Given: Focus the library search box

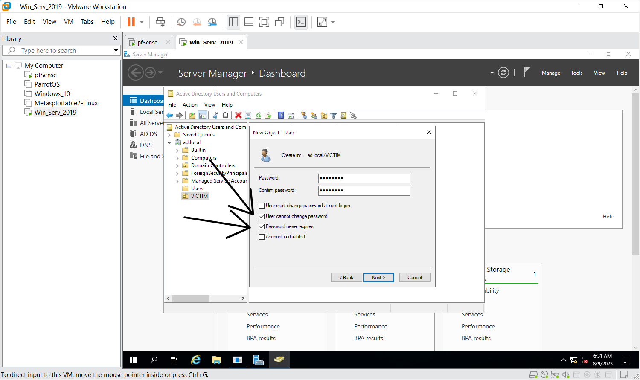Looking at the screenshot, I should tap(62, 50).
